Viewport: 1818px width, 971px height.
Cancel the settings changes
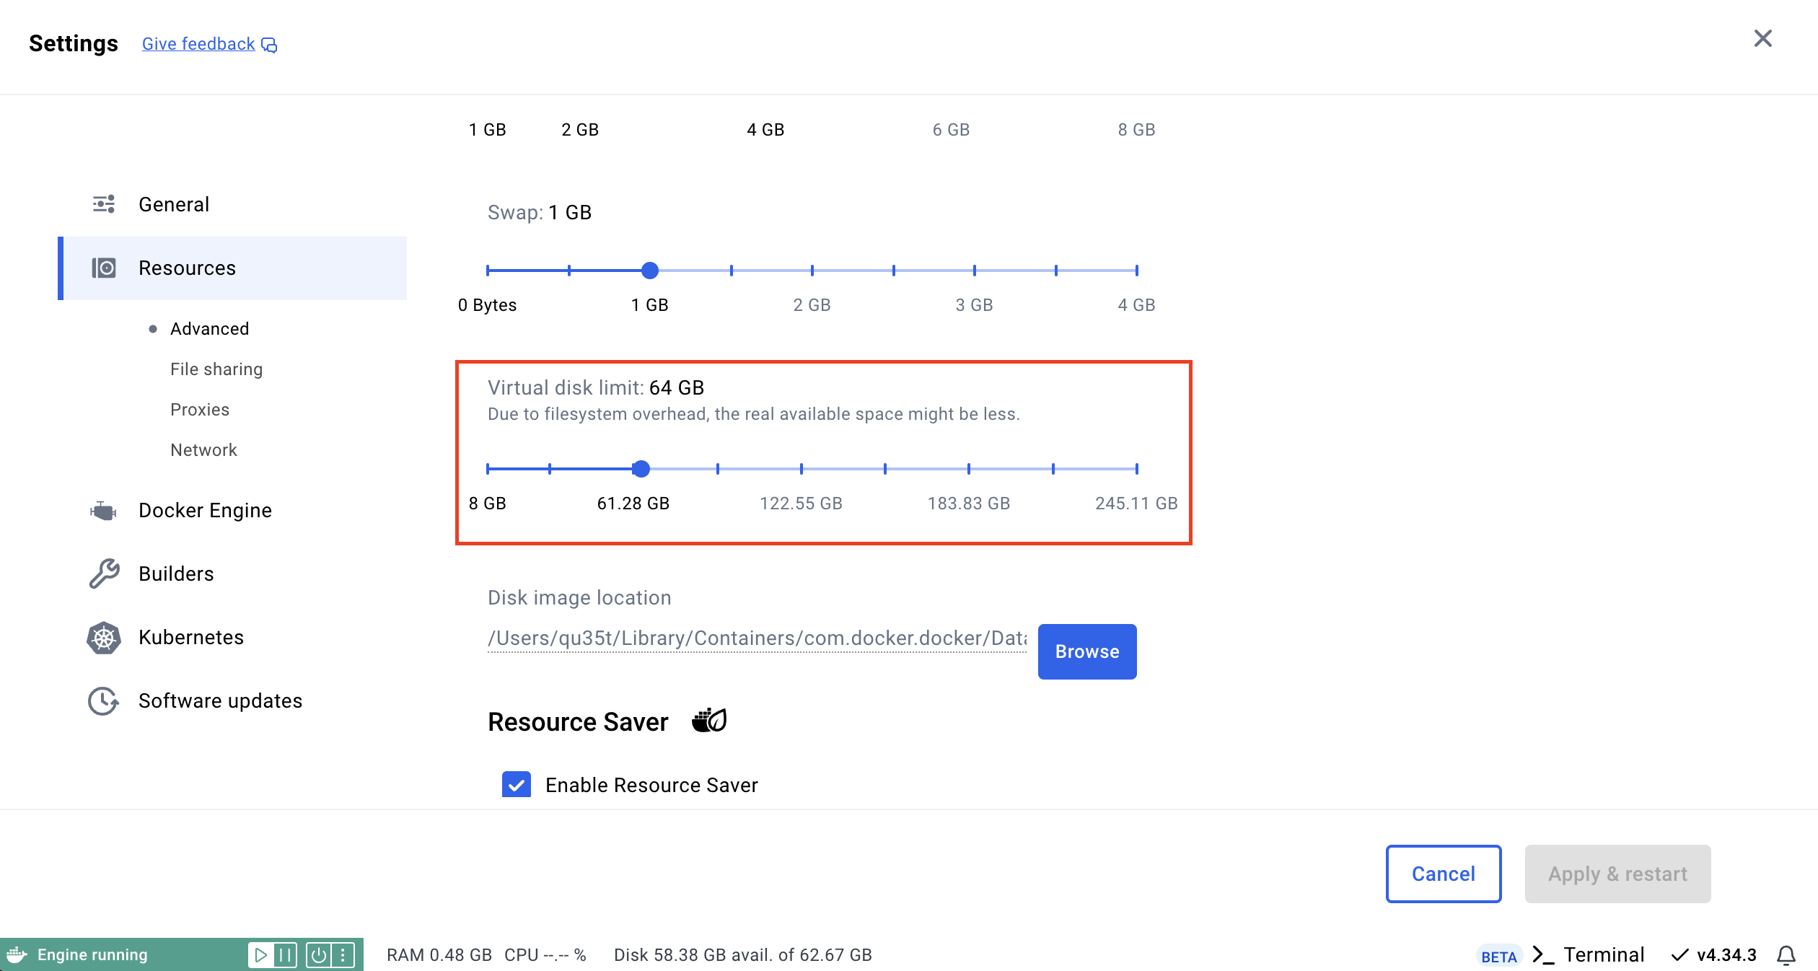point(1443,874)
